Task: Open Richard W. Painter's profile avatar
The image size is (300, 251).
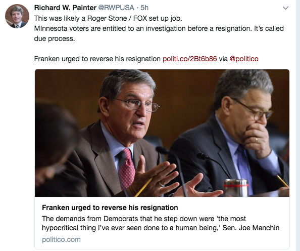Action: [17, 16]
